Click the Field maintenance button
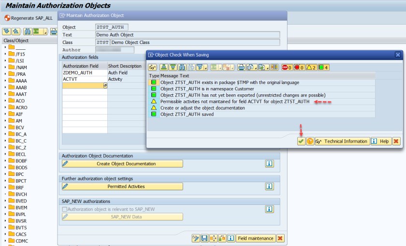406x246 pixels. (x=256, y=238)
